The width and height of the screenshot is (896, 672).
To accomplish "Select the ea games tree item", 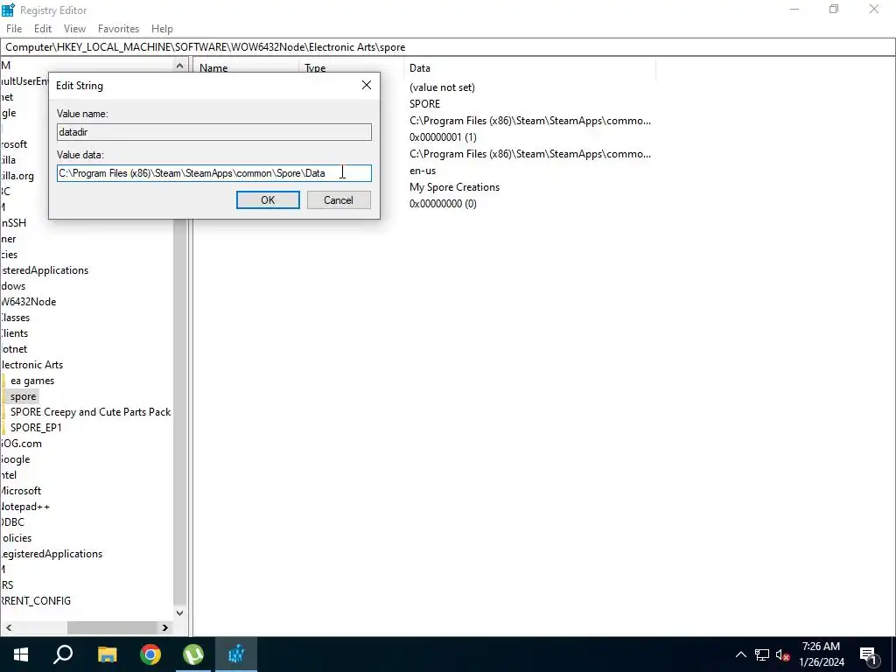I will pos(32,381).
